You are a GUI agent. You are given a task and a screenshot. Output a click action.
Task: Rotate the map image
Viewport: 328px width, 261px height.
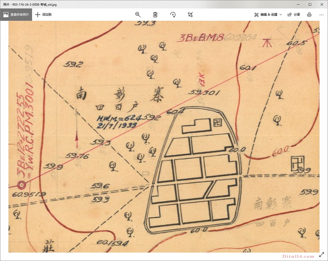point(173,15)
